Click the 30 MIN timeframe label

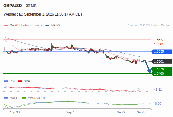32,6
